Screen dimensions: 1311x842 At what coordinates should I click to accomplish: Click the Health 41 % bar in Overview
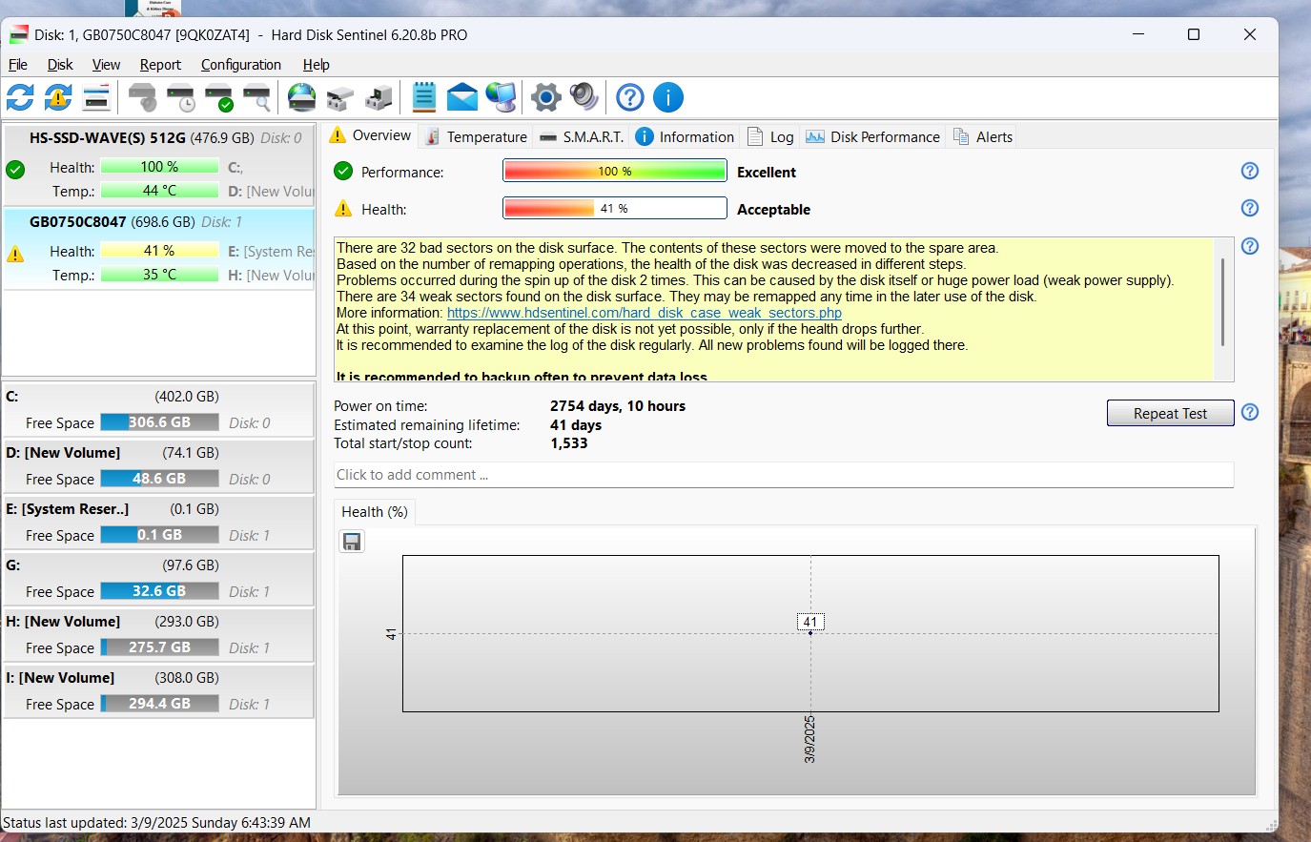(x=615, y=209)
